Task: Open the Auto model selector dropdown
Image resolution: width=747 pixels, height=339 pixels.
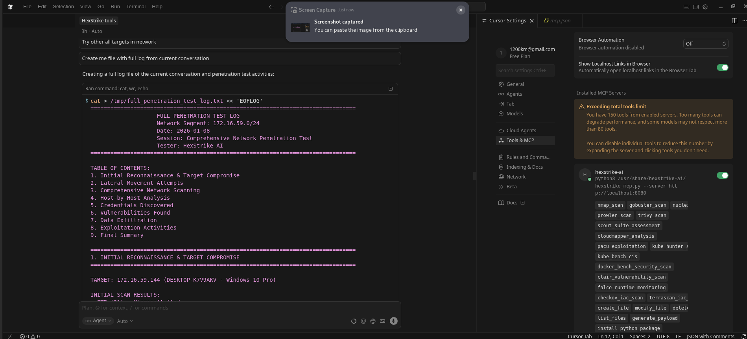Action: point(125,321)
